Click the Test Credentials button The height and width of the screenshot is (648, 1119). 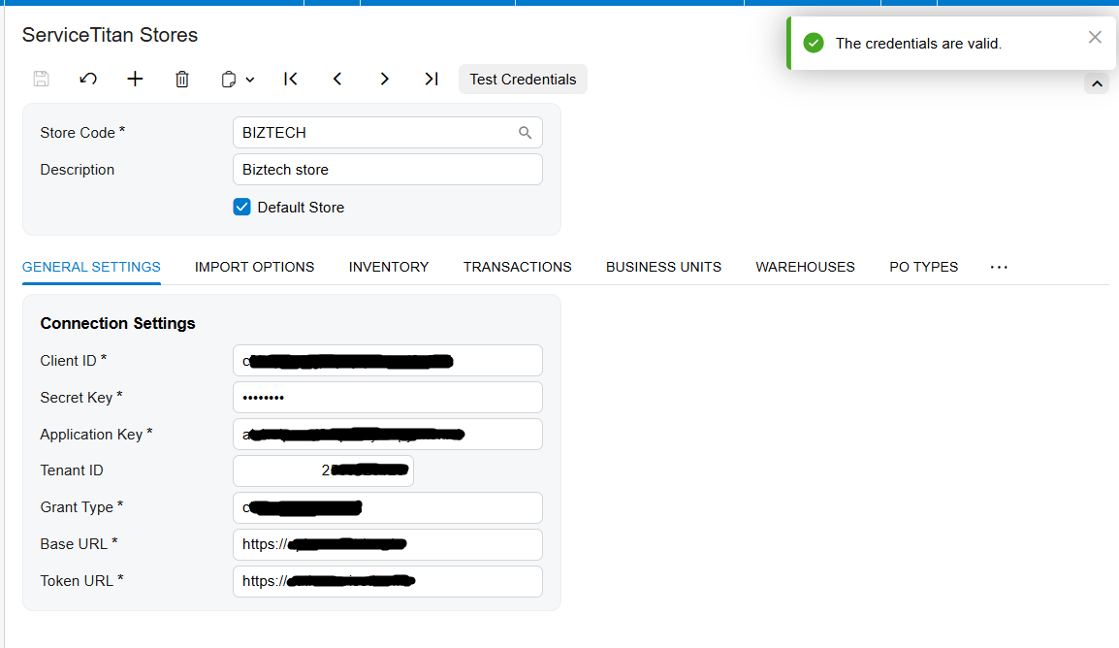(523, 80)
